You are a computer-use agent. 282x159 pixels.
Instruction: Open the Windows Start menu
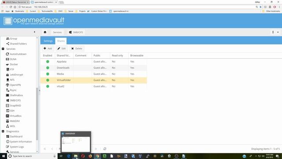coord(4,156)
